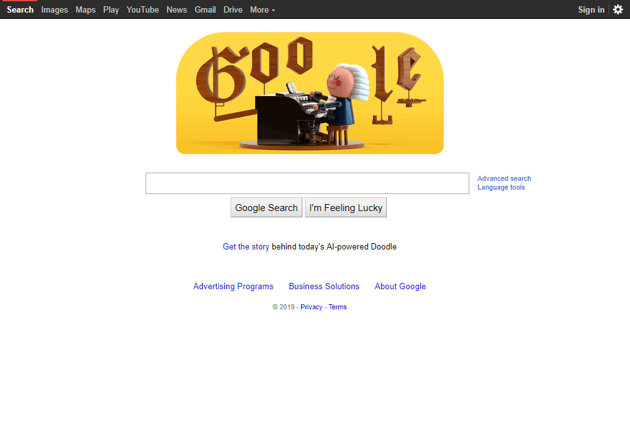
Task: Select News in the top bar
Action: (x=177, y=9)
